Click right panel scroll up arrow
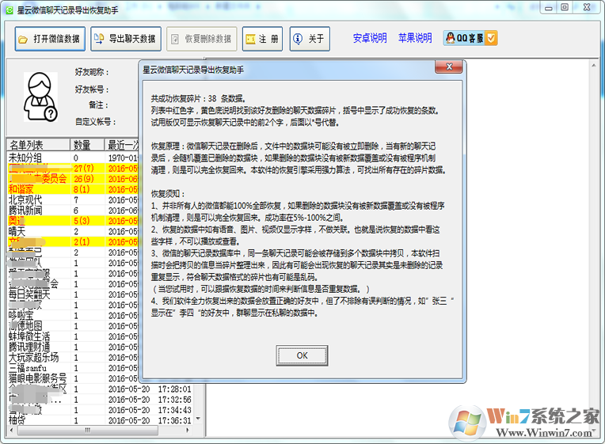 point(594,66)
